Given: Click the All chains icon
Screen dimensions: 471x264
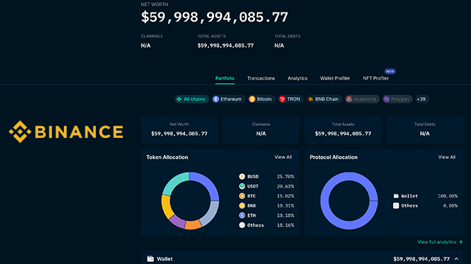Looking at the screenshot, I should (x=179, y=99).
